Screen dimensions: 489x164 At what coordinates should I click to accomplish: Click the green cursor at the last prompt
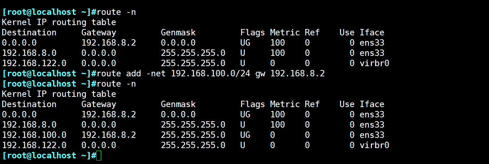click(x=99, y=156)
